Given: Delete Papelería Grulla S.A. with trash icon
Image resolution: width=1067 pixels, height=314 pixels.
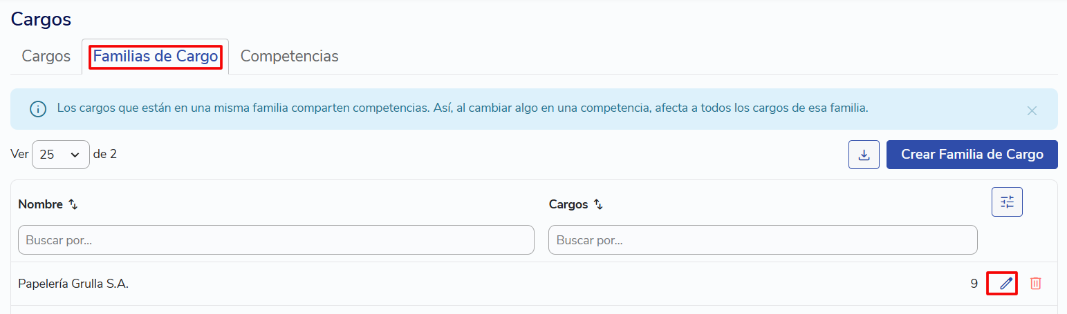Looking at the screenshot, I should tap(1036, 283).
